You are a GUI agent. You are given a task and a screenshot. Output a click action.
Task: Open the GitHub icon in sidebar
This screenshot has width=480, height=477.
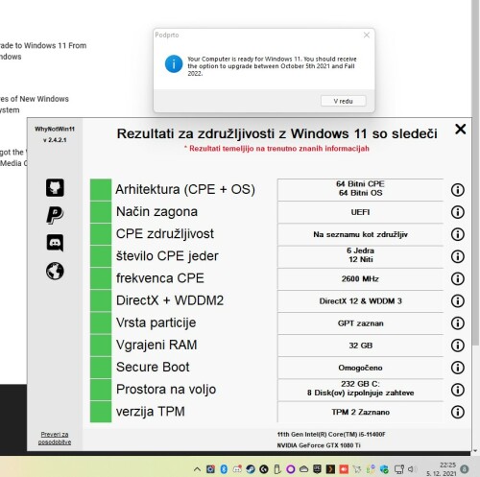point(55,187)
